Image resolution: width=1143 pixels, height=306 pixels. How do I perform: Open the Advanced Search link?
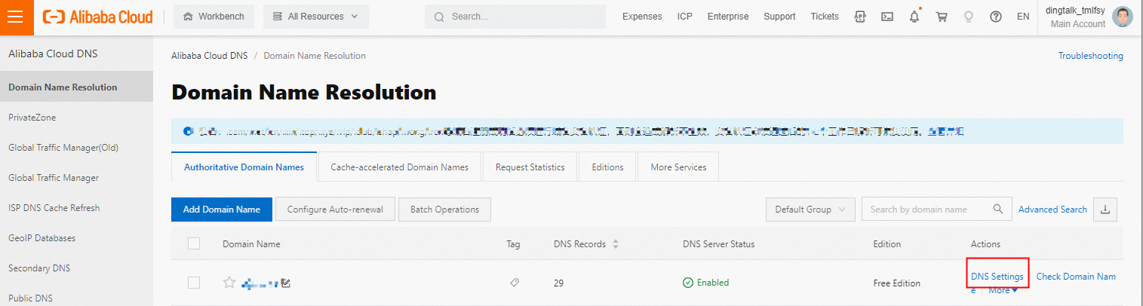(x=1052, y=210)
